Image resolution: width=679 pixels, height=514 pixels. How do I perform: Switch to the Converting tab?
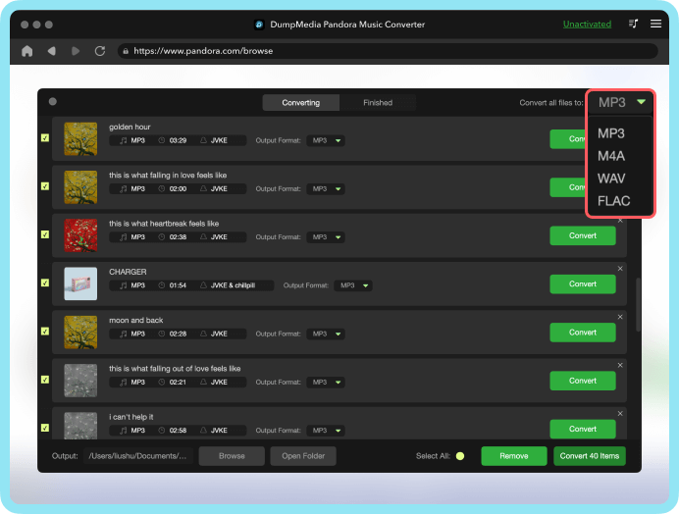tap(301, 103)
